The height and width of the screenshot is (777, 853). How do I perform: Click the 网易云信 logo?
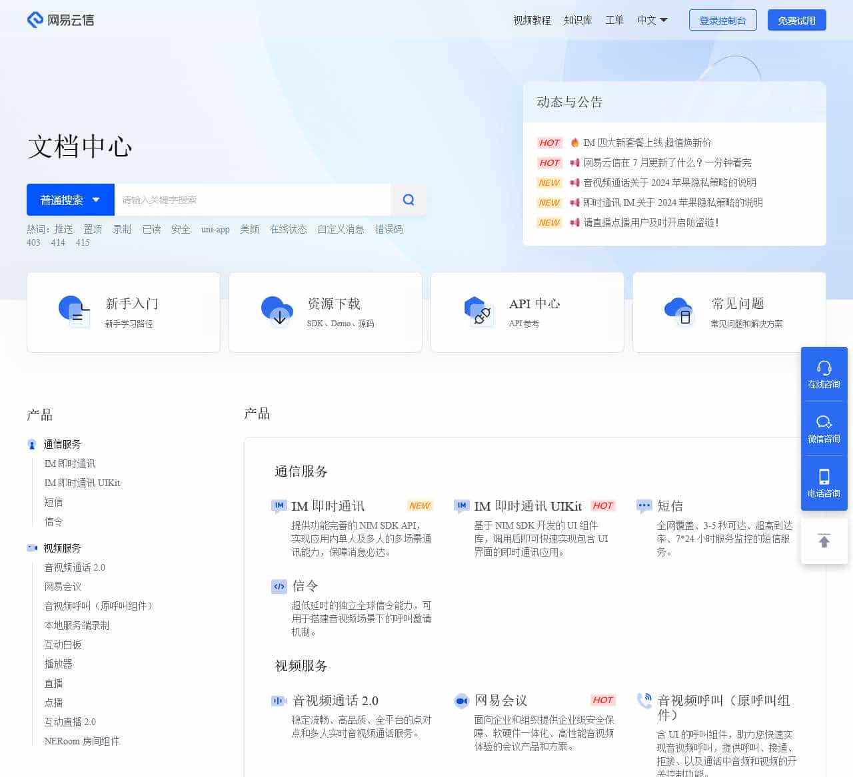coord(61,20)
